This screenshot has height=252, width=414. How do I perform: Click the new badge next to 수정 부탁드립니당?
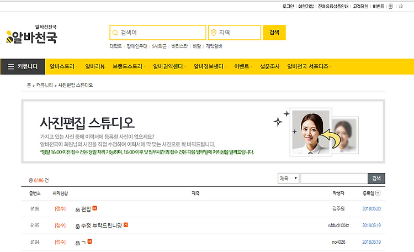126,225
